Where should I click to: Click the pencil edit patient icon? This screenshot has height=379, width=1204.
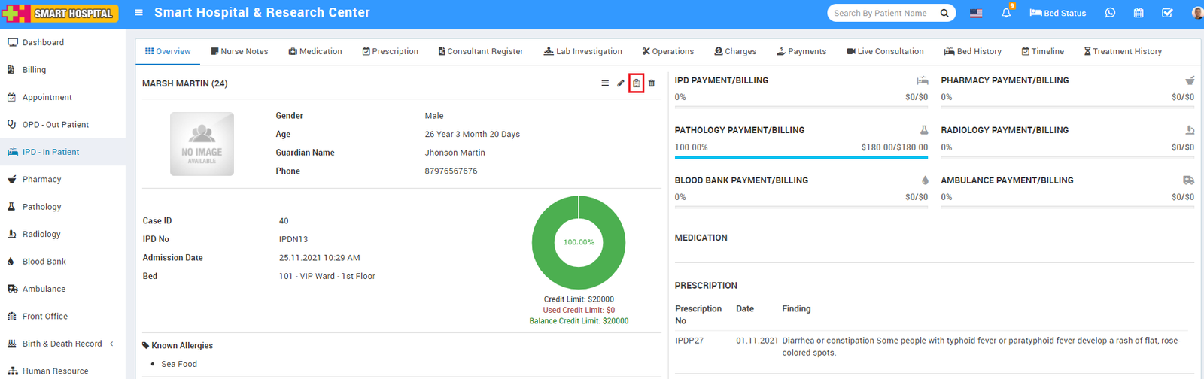621,83
